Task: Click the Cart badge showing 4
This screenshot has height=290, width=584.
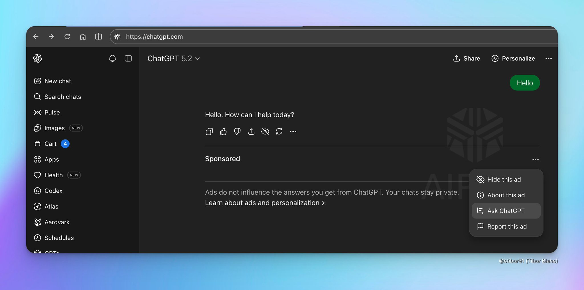Action: click(65, 144)
